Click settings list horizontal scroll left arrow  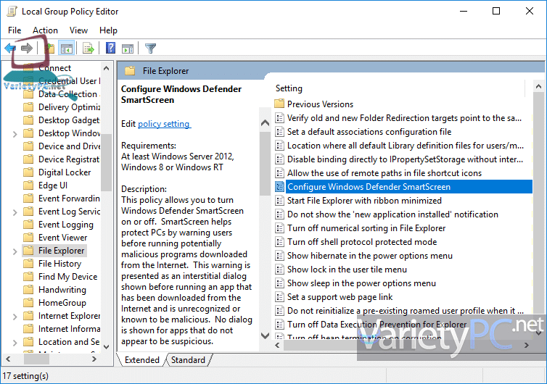pyautogui.click(x=277, y=346)
